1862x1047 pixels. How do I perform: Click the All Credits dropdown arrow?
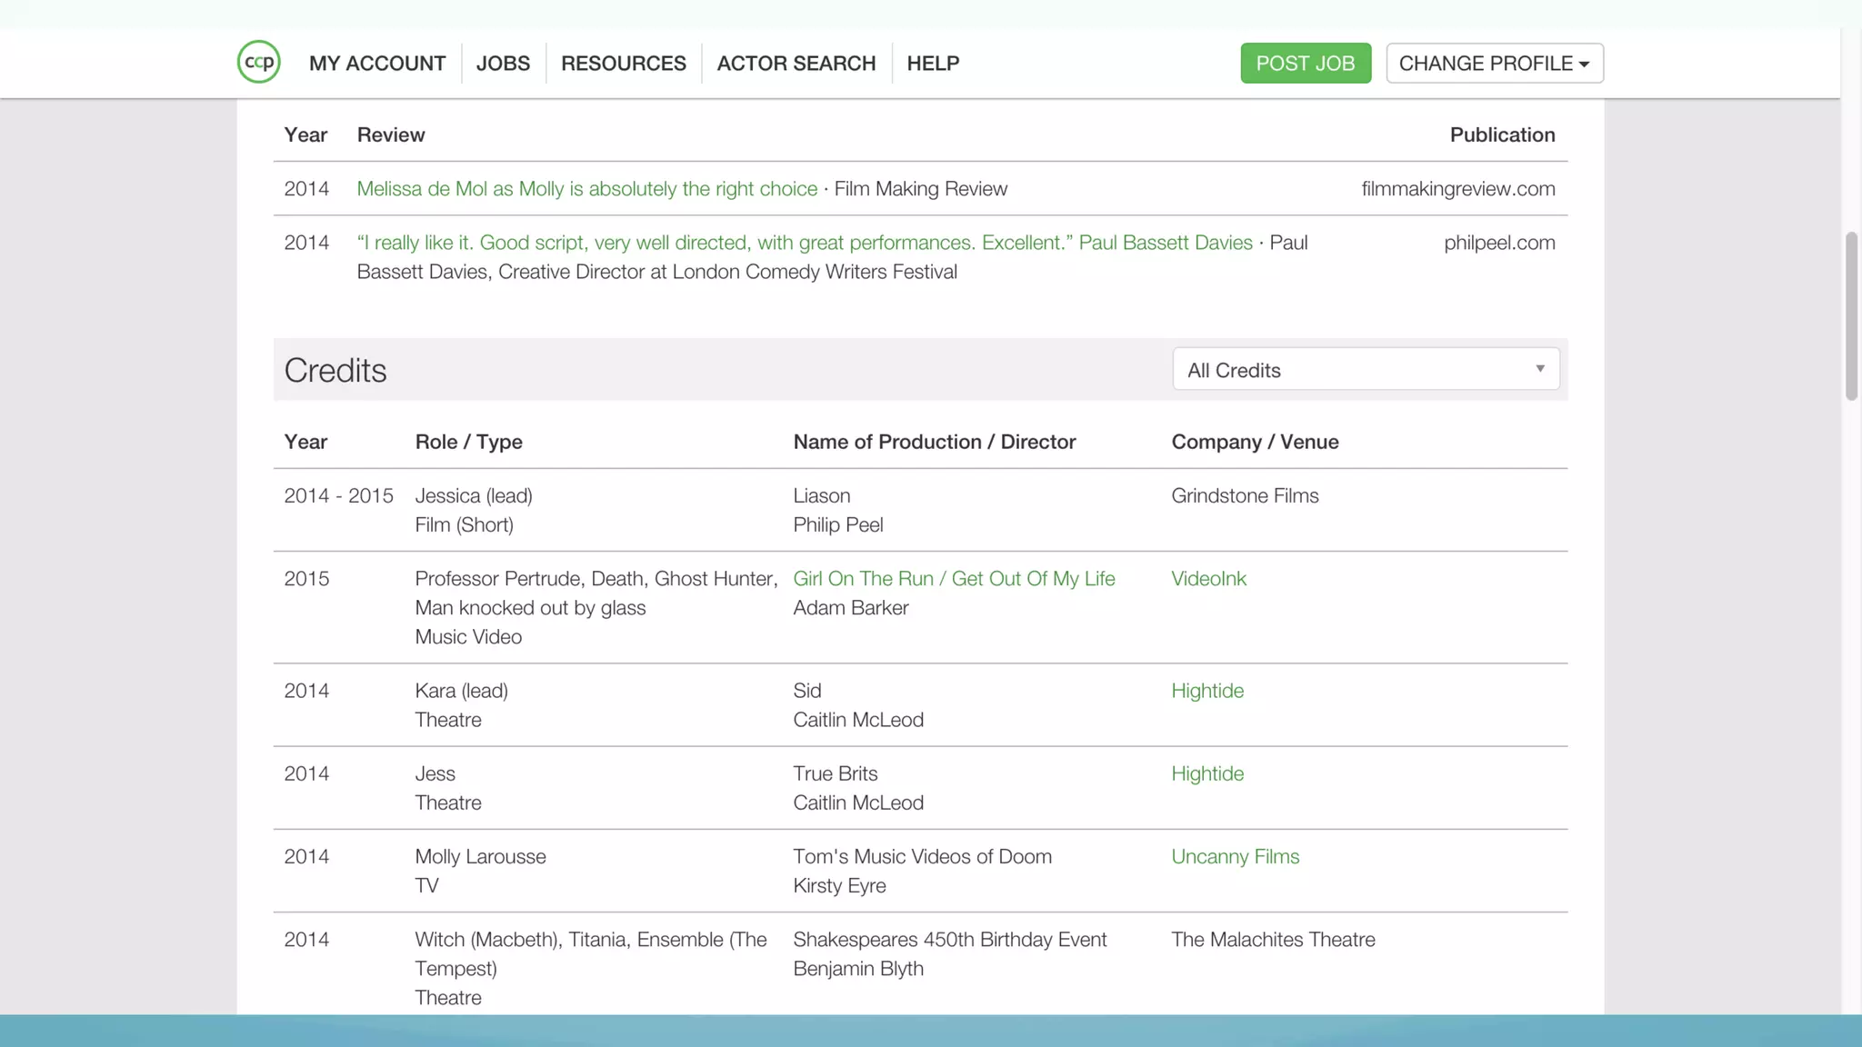(x=1539, y=369)
